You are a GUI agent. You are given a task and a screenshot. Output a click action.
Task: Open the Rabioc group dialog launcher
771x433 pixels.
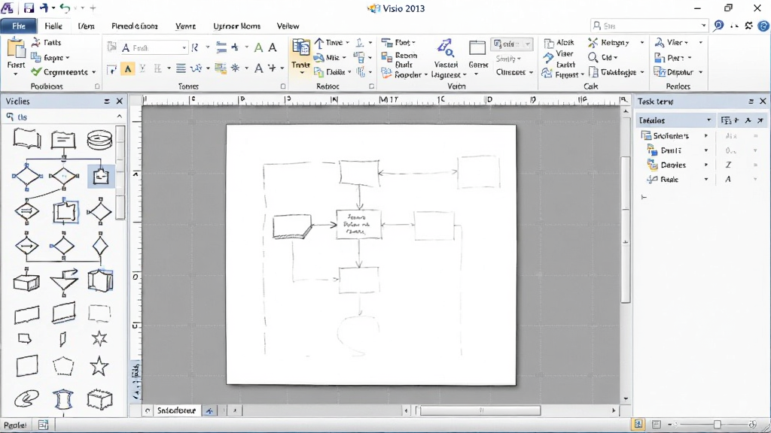point(371,86)
